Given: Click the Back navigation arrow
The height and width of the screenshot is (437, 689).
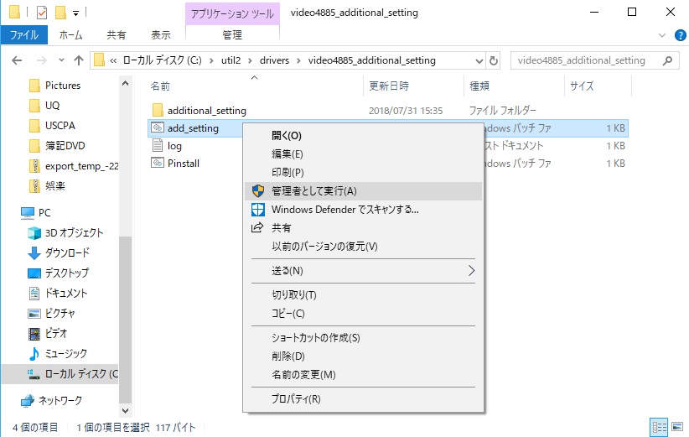Looking at the screenshot, I should pos(17,60).
